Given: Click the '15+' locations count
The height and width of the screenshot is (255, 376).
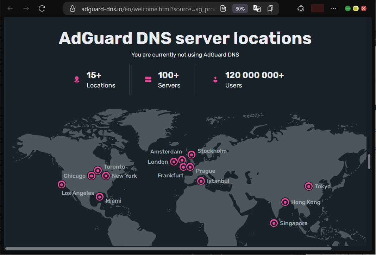Looking at the screenshot, I should [x=94, y=75].
